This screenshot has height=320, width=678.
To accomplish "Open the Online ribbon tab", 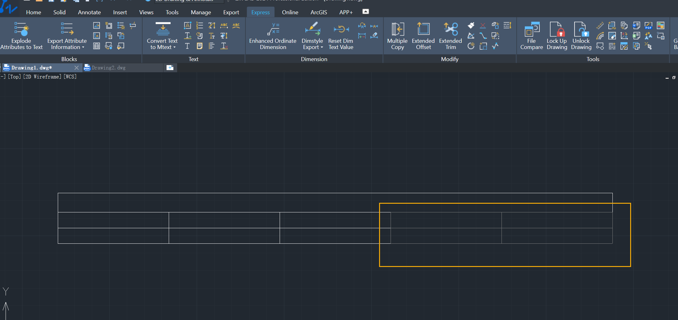I will (x=290, y=12).
